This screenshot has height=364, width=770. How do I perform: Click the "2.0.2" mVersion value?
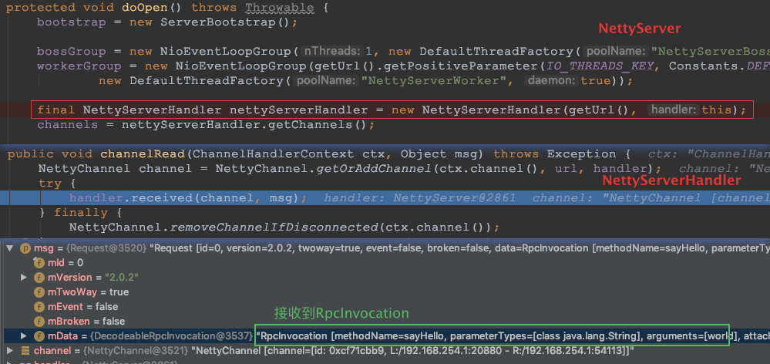[x=122, y=278]
